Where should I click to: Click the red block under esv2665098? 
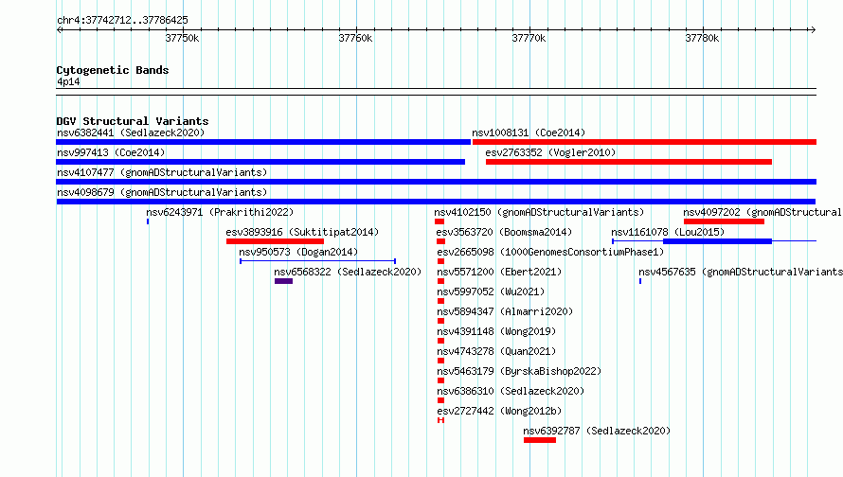click(440, 261)
